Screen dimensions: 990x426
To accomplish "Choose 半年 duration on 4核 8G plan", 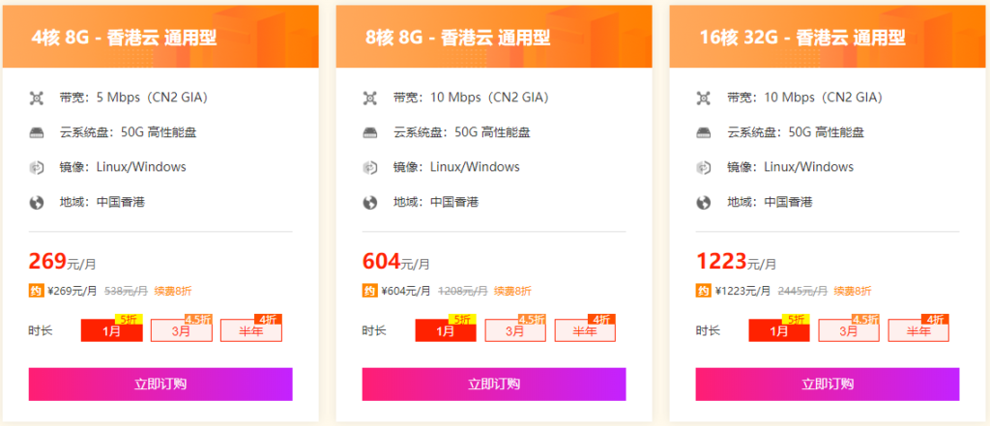I will 250,330.
